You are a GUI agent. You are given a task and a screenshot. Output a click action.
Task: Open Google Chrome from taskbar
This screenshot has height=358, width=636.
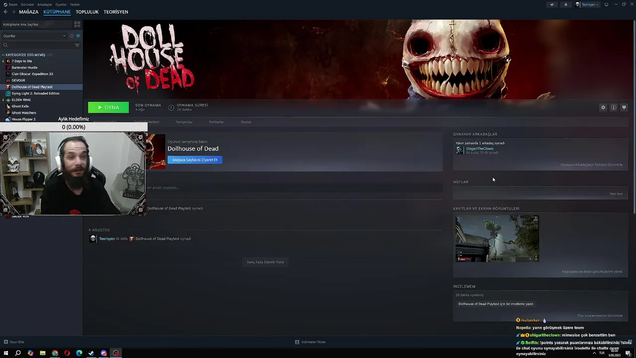55,353
